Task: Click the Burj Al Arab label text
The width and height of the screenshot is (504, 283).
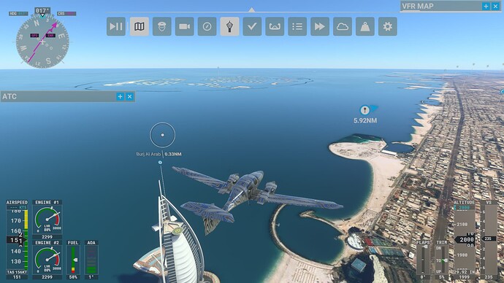Action: pos(148,155)
